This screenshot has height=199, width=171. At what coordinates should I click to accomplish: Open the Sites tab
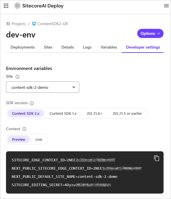tap(48, 47)
